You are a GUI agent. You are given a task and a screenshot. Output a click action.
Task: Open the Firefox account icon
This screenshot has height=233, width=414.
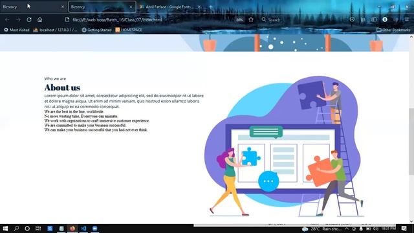click(385, 19)
